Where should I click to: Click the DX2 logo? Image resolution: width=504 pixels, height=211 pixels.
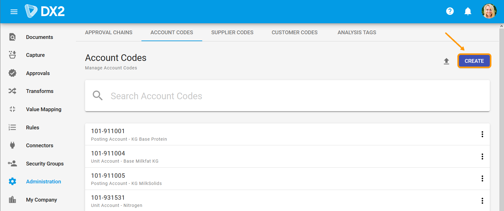click(x=45, y=11)
